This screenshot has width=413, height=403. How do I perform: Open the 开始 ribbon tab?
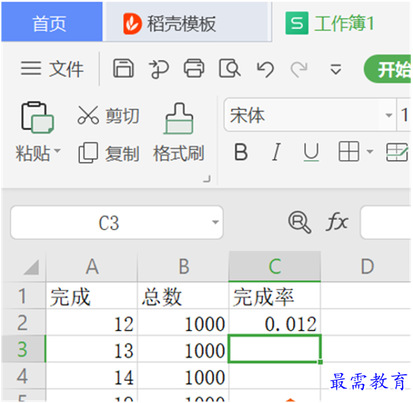pyautogui.click(x=388, y=69)
